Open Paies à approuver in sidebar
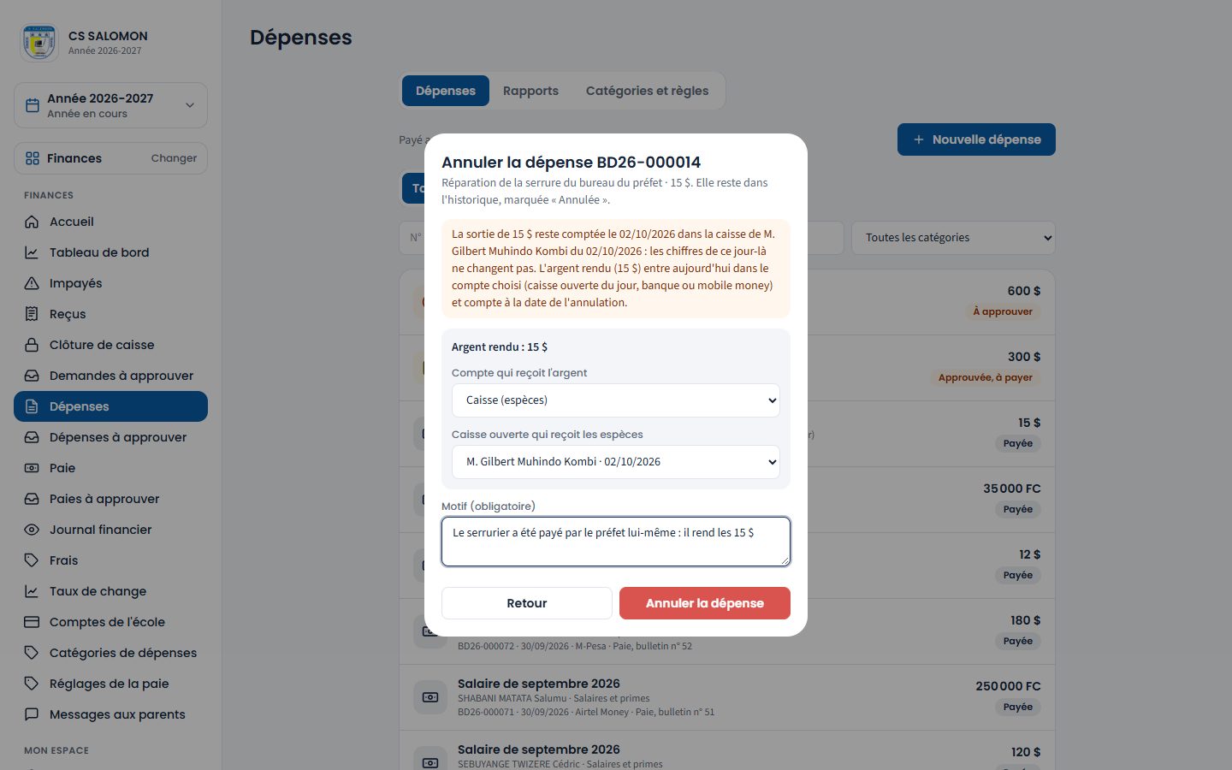 (x=110, y=499)
